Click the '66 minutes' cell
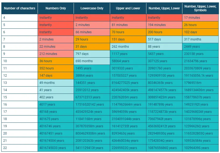 point(92,32)
